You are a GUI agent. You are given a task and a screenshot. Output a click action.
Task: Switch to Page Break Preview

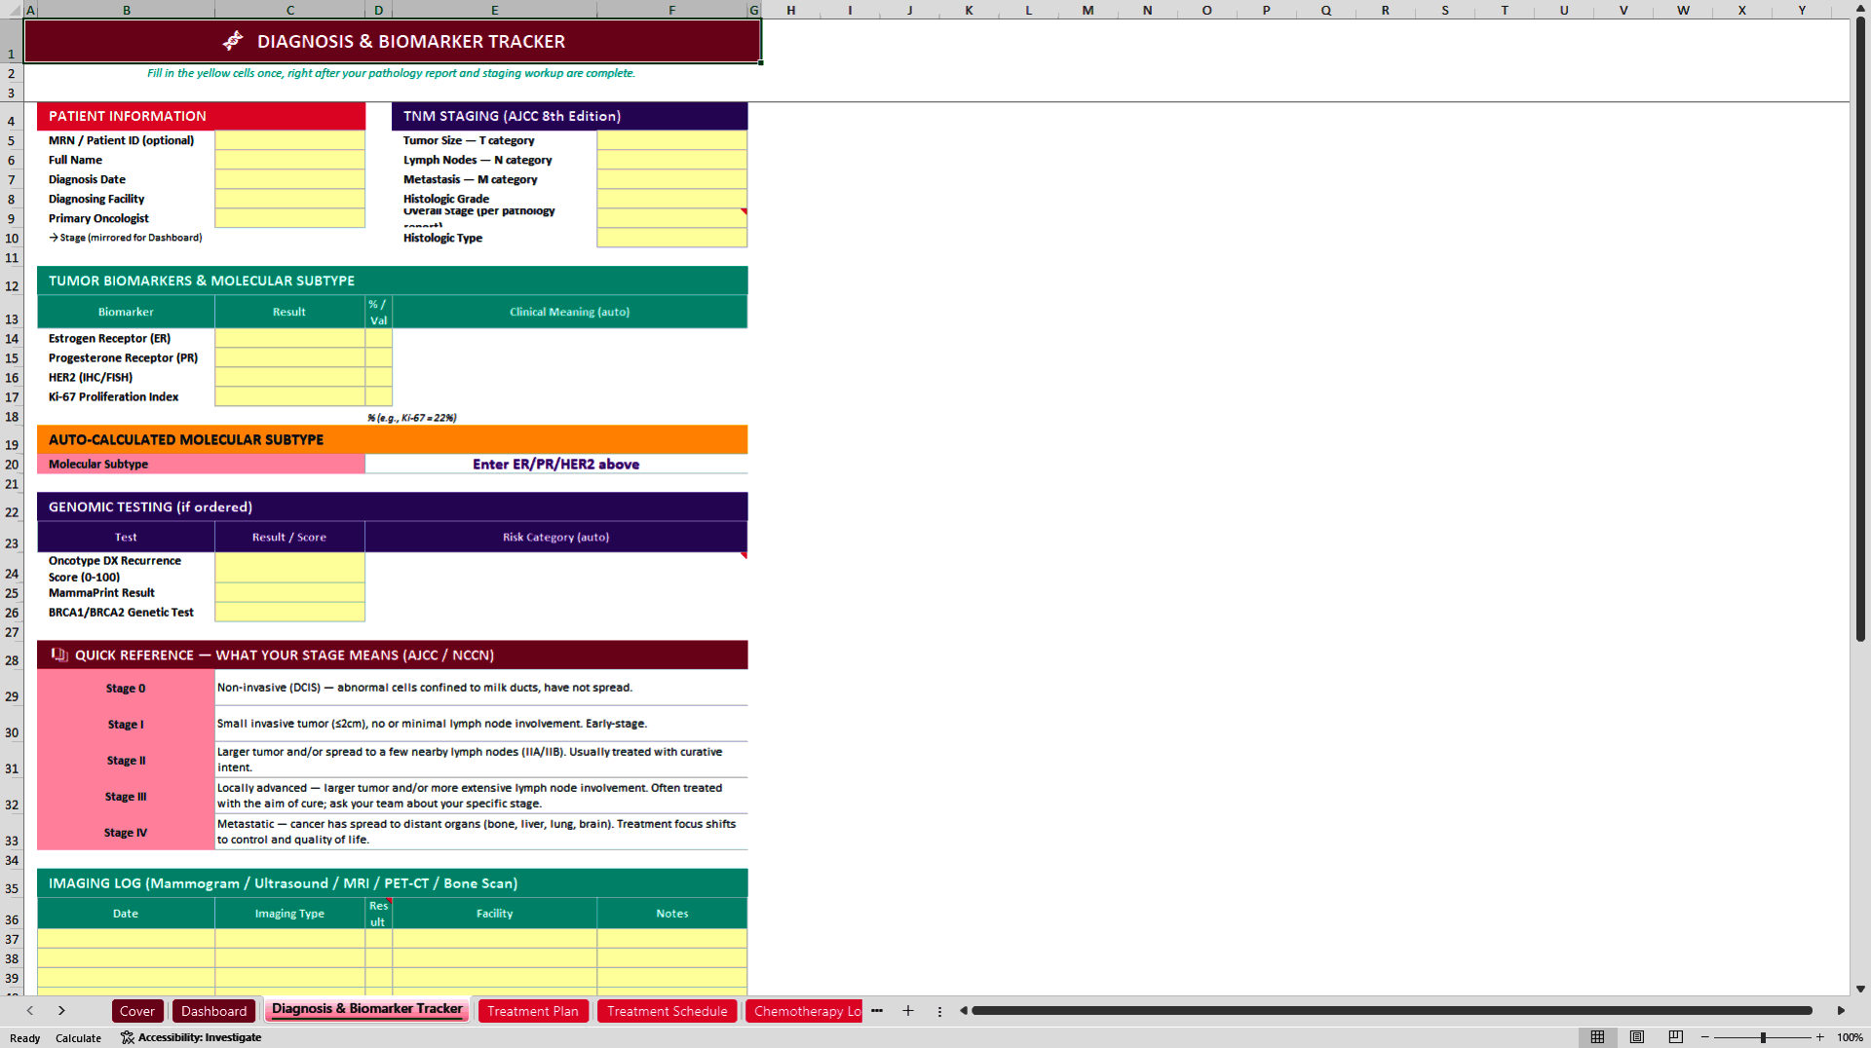(1676, 1037)
